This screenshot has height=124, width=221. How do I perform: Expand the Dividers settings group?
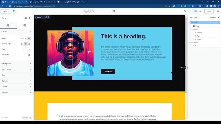point(17,86)
